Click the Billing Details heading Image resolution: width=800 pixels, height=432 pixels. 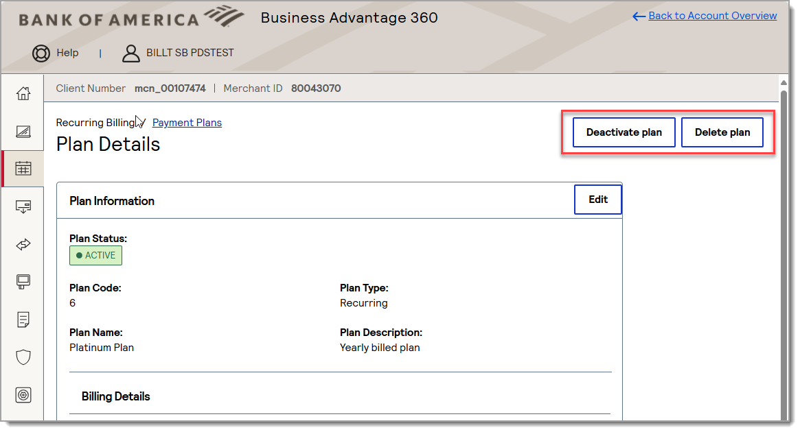click(116, 397)
